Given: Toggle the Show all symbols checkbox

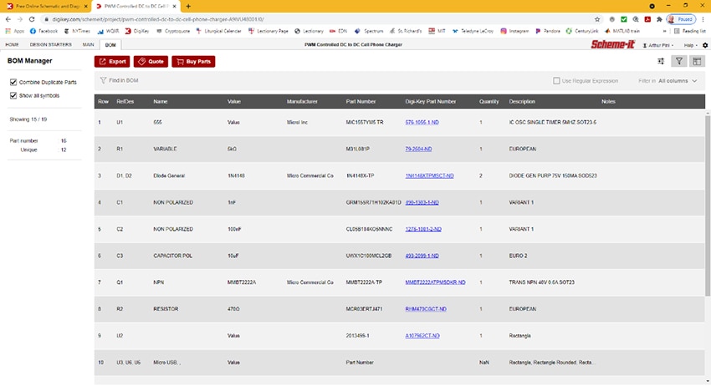Looking at the screenshot, I should [13, 96].
